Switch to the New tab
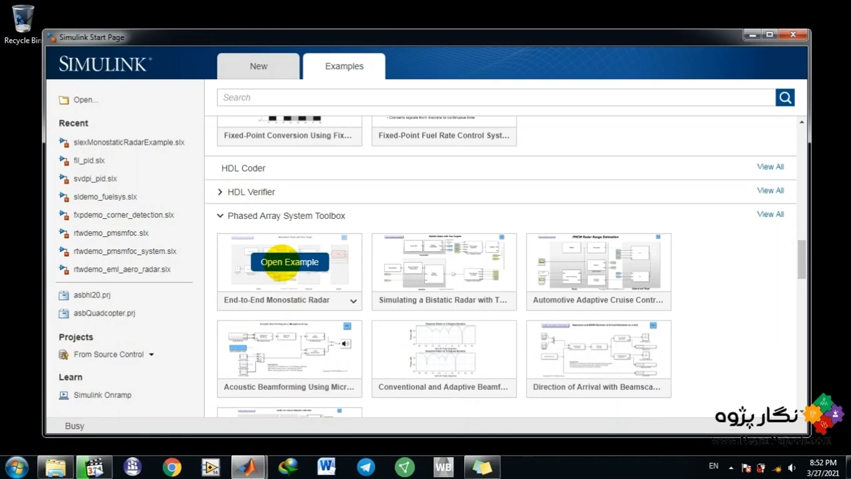Viewport: 851px width, 479px height. 259,67
